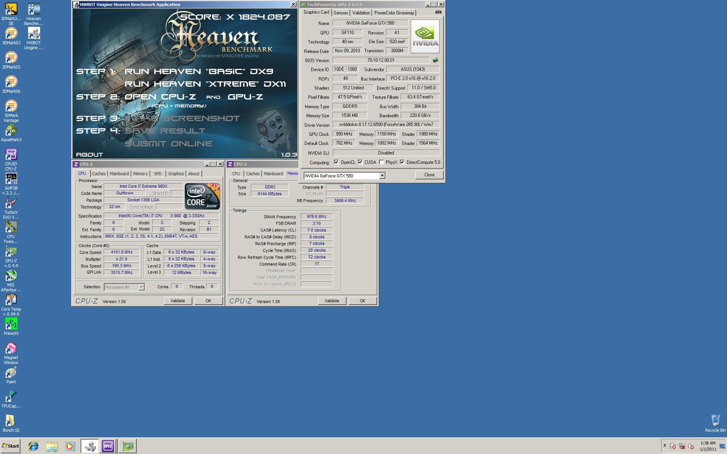Open the Core Temp desktop icon
727x454 pixels.
(x=11, y=305)
